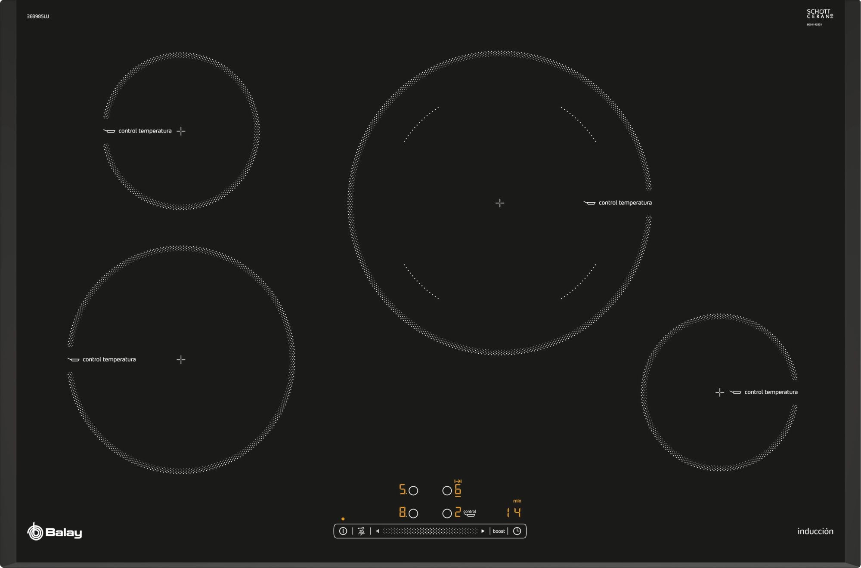Tap the control frying pan icon in panel
The width and height of the screenshot is (861, 568).
click(x=470, y=513)
